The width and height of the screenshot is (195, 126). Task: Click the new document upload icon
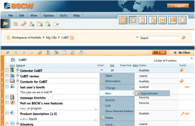point(48,24)
